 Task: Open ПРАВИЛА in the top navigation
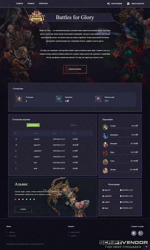[x=31, y=3]
